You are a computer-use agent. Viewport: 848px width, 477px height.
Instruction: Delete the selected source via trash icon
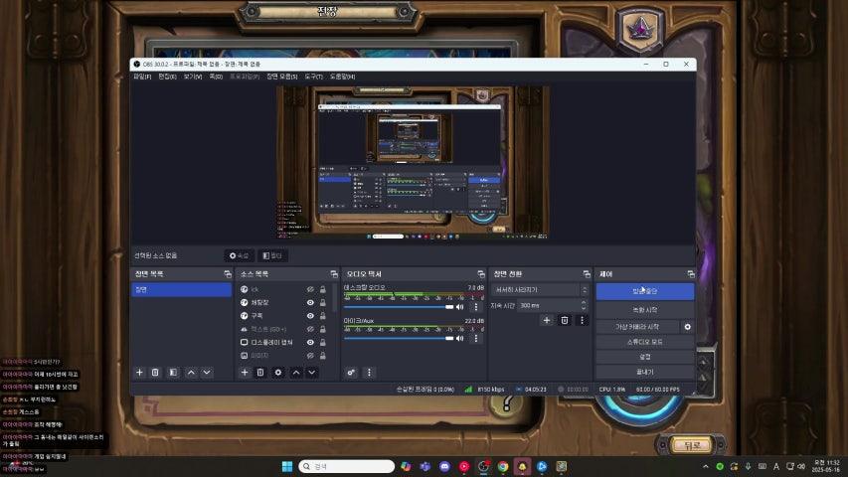tap(260, 373)
